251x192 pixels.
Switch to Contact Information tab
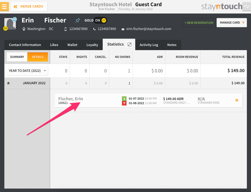coord(25,45)
